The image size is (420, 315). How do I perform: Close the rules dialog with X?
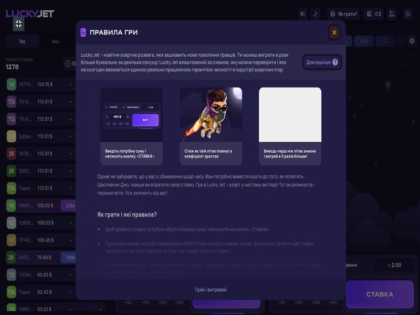click(334, 33)
